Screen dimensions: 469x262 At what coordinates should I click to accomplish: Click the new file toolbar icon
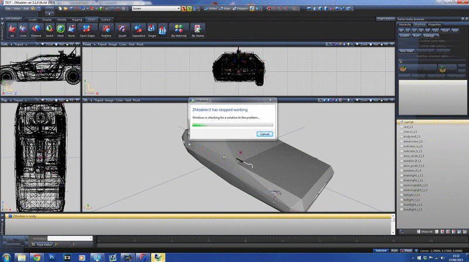point(60,9)
